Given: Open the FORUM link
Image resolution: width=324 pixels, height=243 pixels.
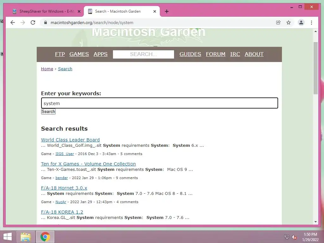Looking at the screenshot, I should pyautogui.click(x=215, y=54).
